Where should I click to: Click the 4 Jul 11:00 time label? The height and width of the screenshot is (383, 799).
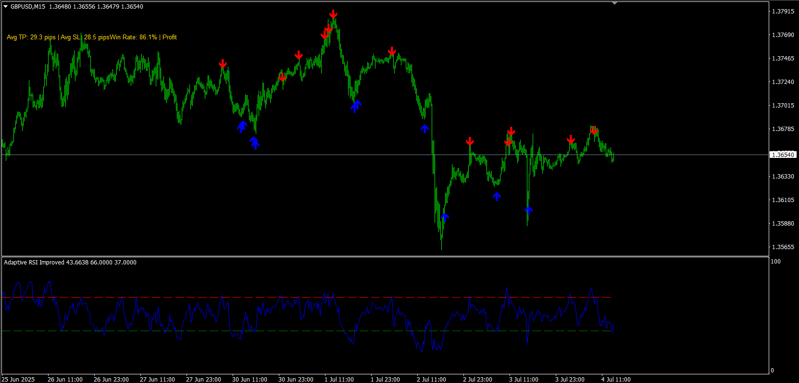616,379
